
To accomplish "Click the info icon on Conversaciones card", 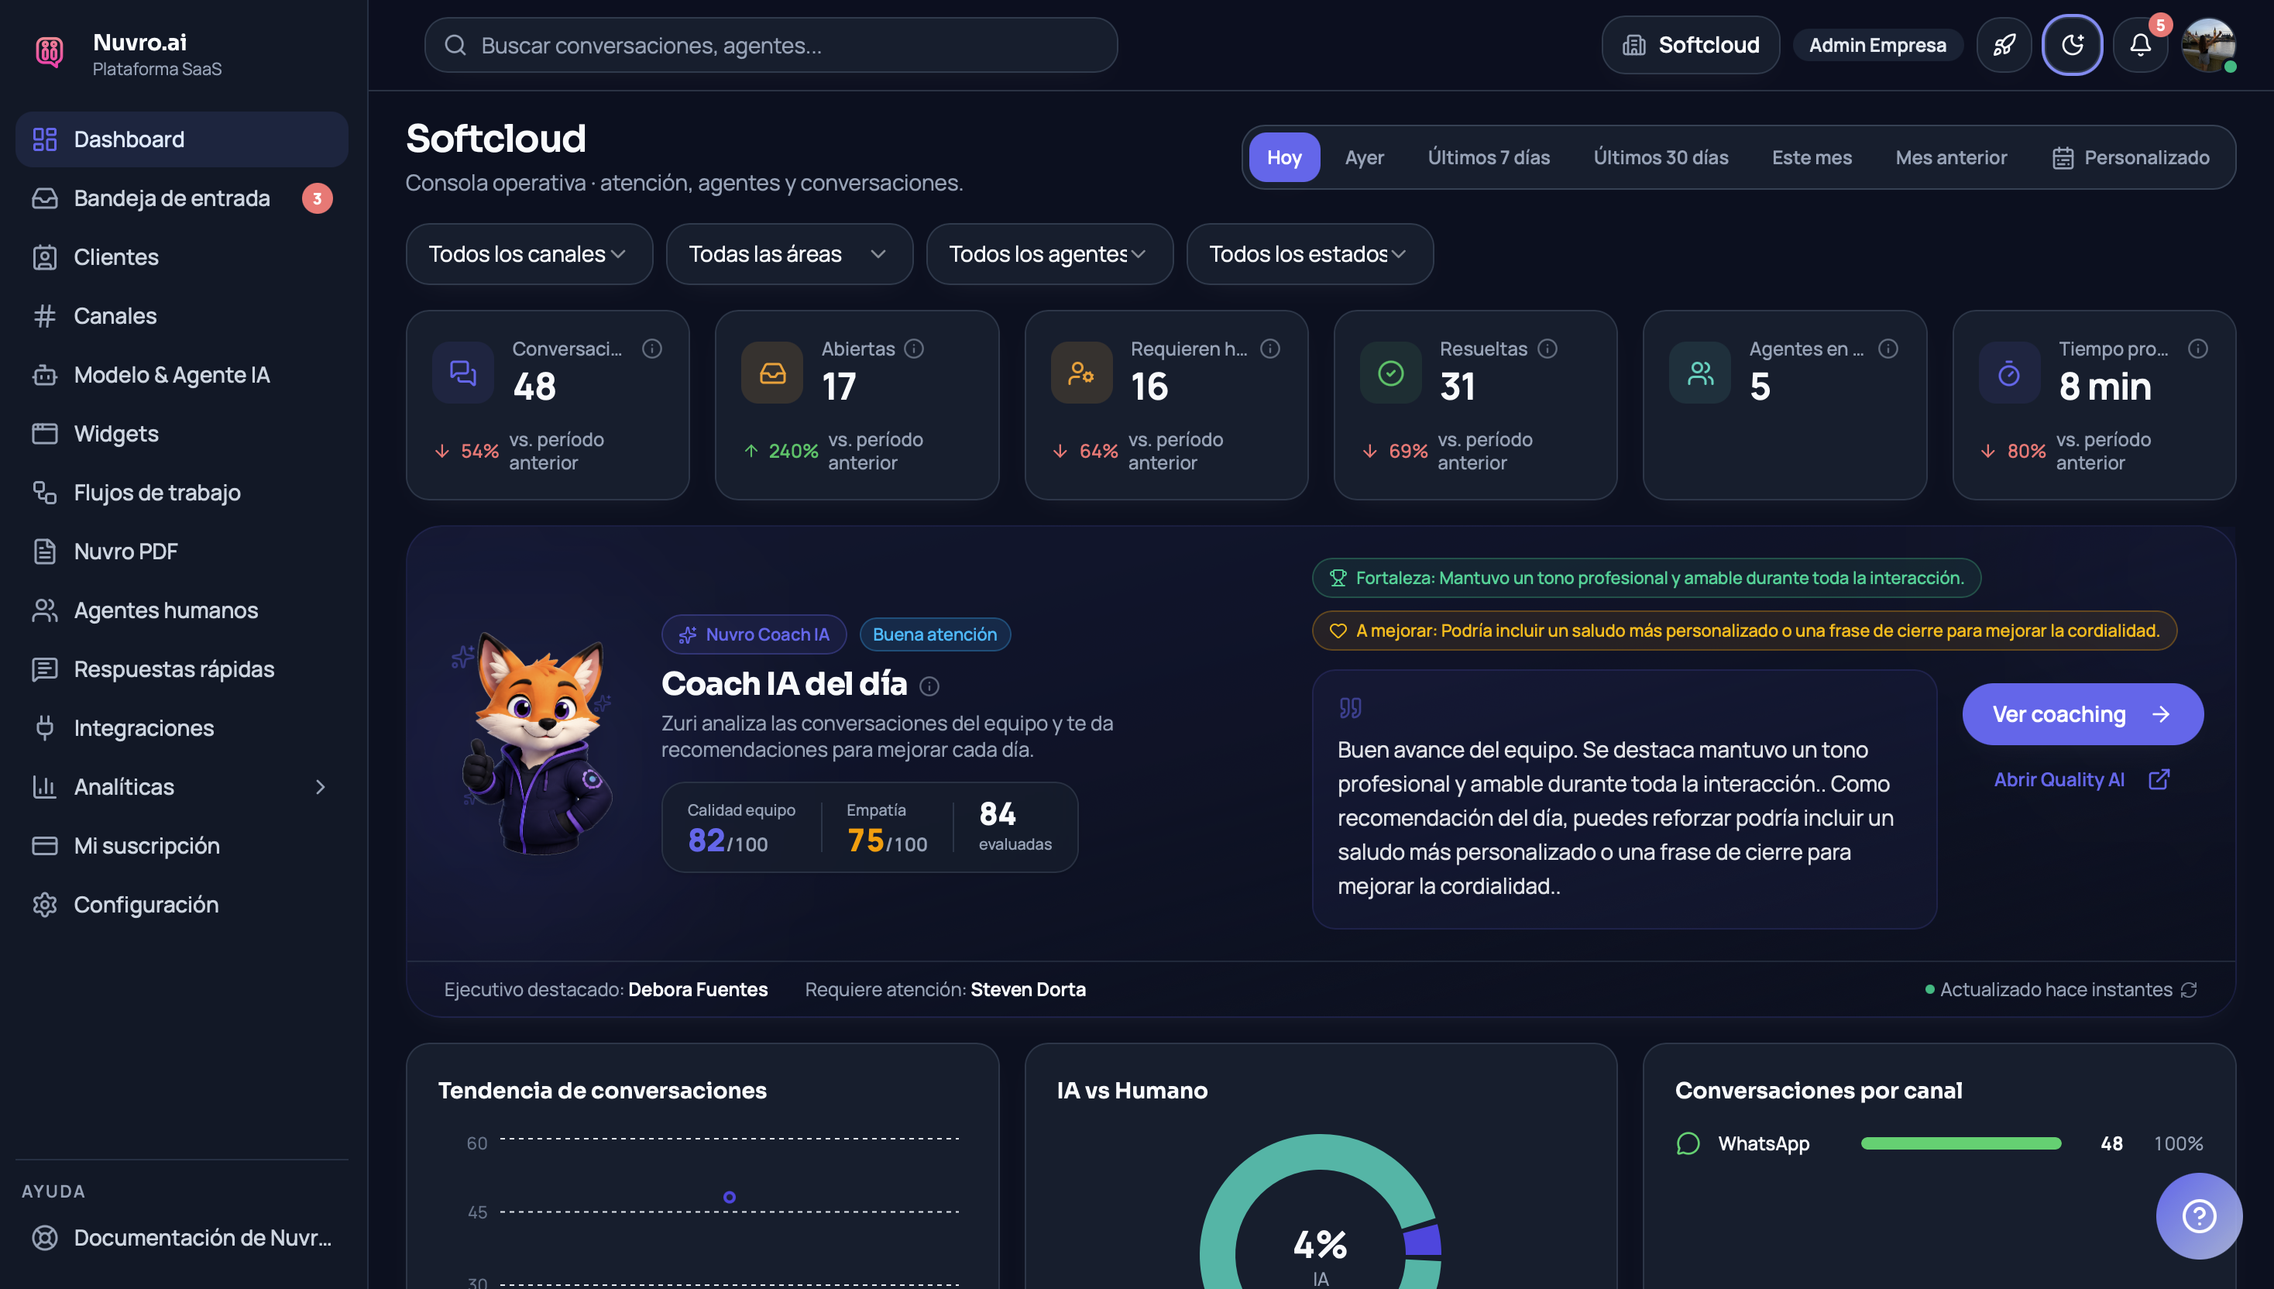I will (x=652, y=349).
